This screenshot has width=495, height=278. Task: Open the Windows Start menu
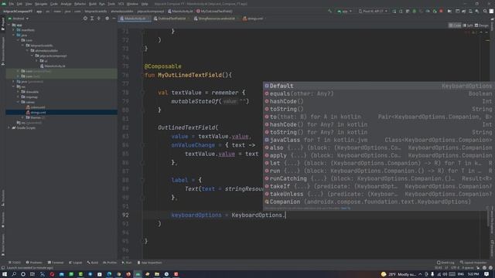point(5,274)
